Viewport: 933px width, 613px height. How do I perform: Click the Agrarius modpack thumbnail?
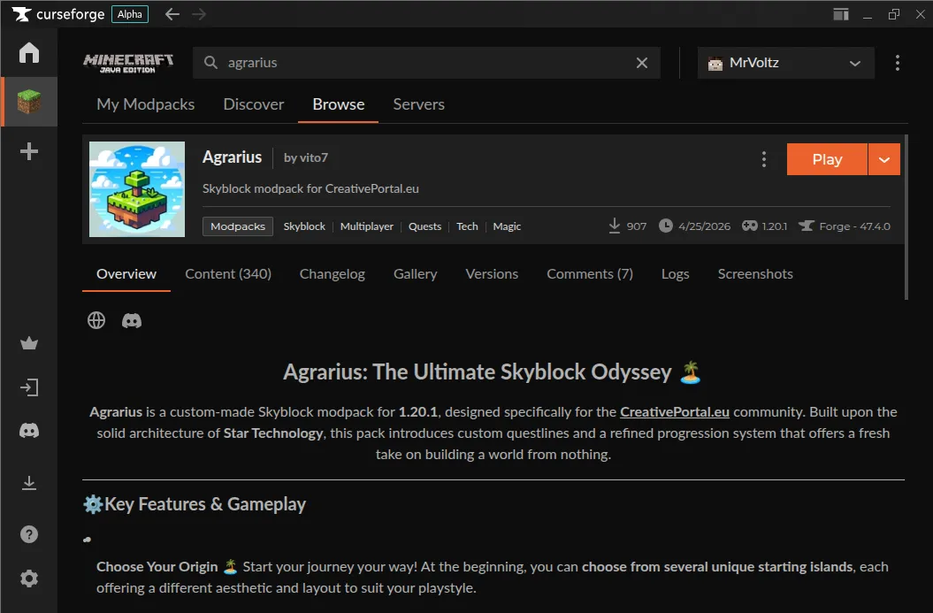137,189
